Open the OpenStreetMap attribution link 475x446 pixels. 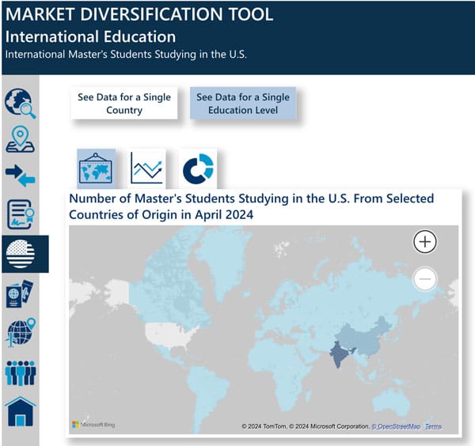tap(396, 426)
